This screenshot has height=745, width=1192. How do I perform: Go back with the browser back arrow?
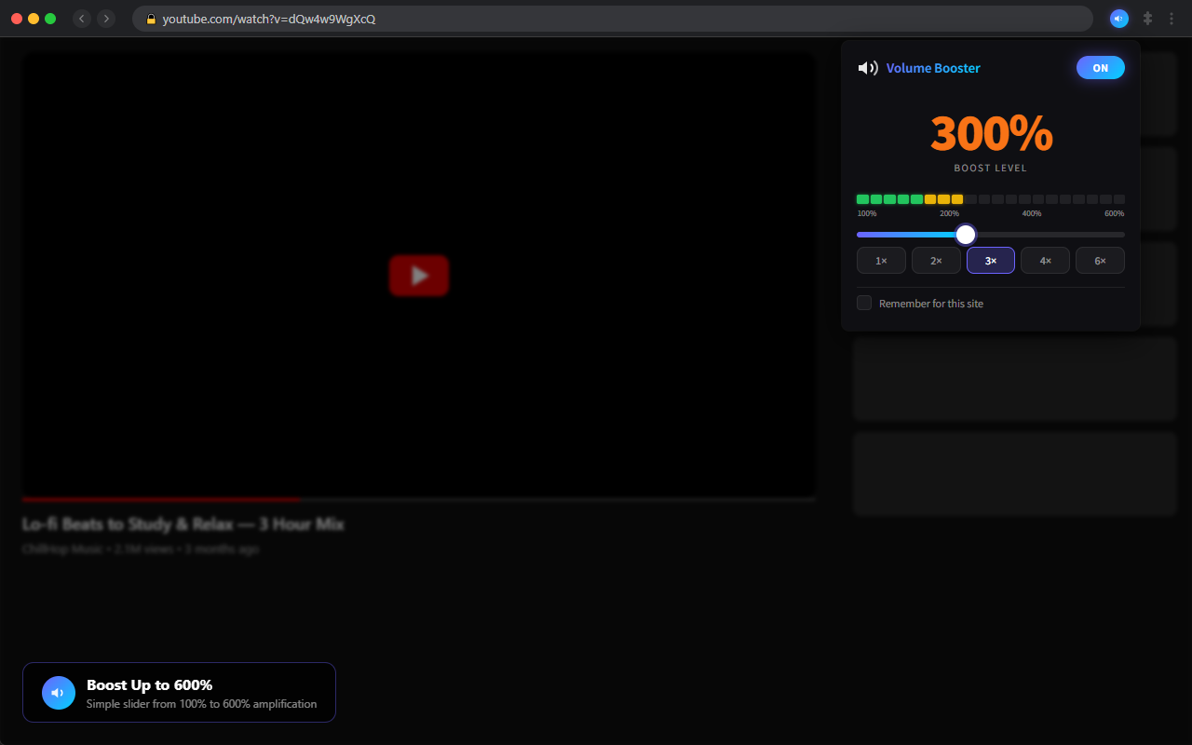tap(82, 19)
